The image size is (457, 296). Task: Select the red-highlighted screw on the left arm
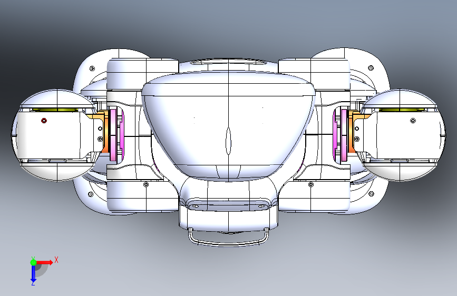click(x=44, y=121)
